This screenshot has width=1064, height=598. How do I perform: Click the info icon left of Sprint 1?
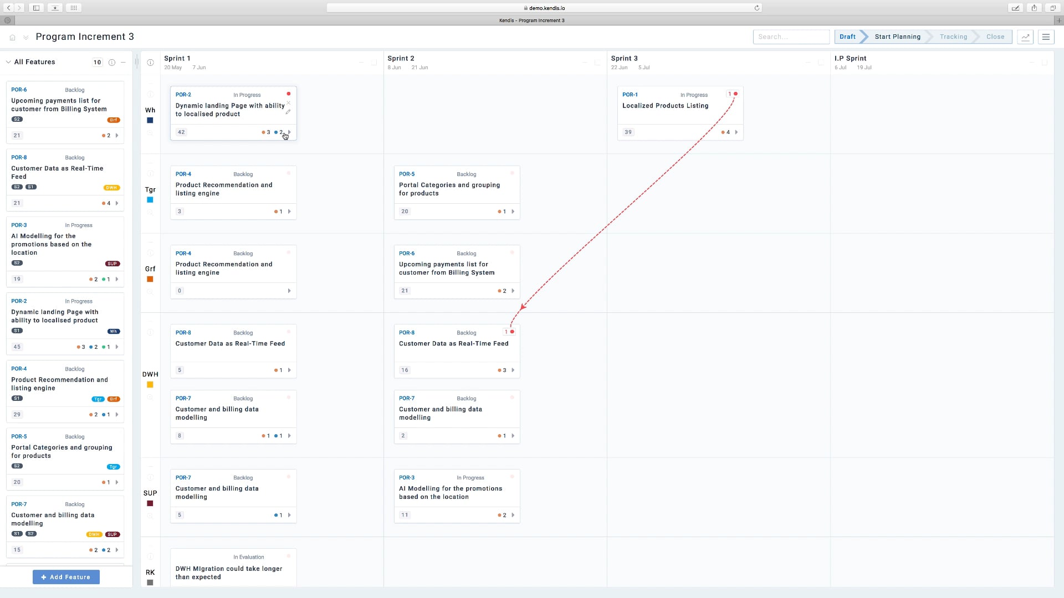click(x=150, y=63)
